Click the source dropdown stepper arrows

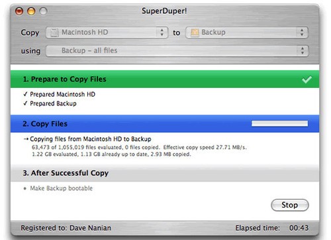[162, 32]
